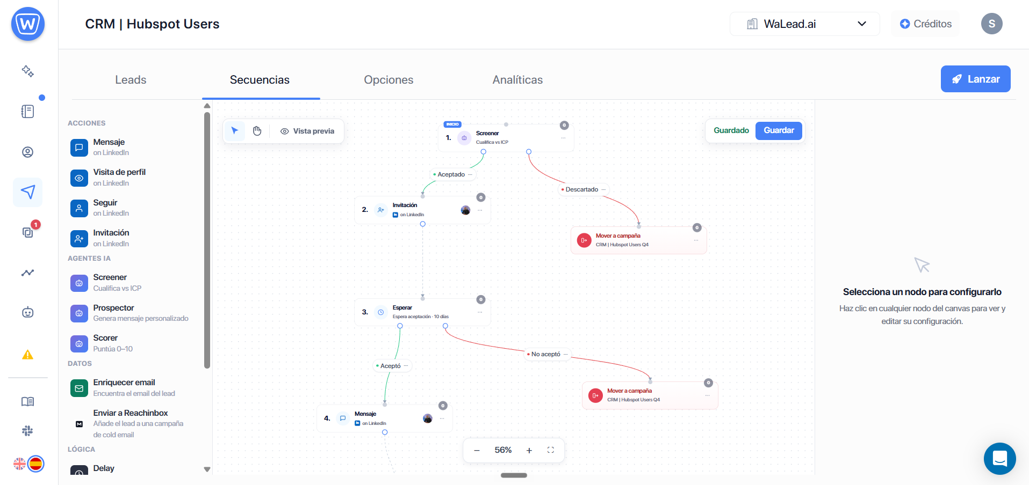This screenshot has height=485, width=1029.
Task: Select the Esperar wait node
Action: tap(422, 312)
